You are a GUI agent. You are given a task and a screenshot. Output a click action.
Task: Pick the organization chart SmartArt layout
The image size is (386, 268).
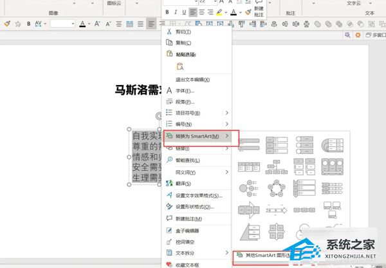click(277, 167)
